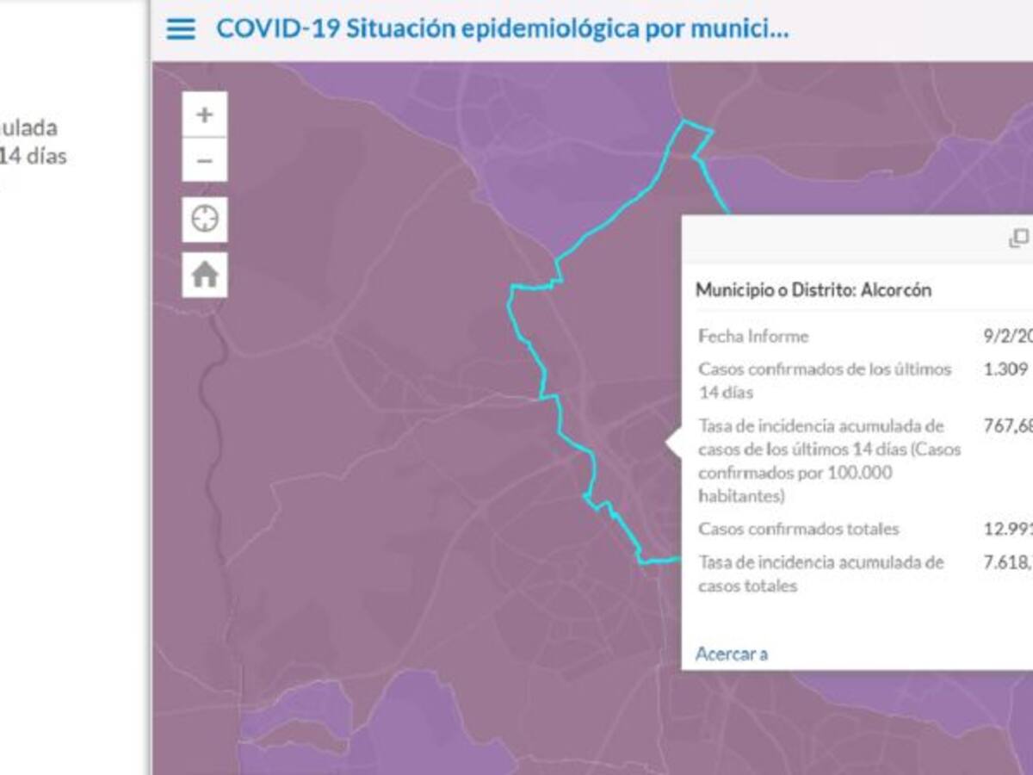This screenshot has height=775, width=1033.
Task: Toggle the locate tracking control
Action: [x=203, y=219]
